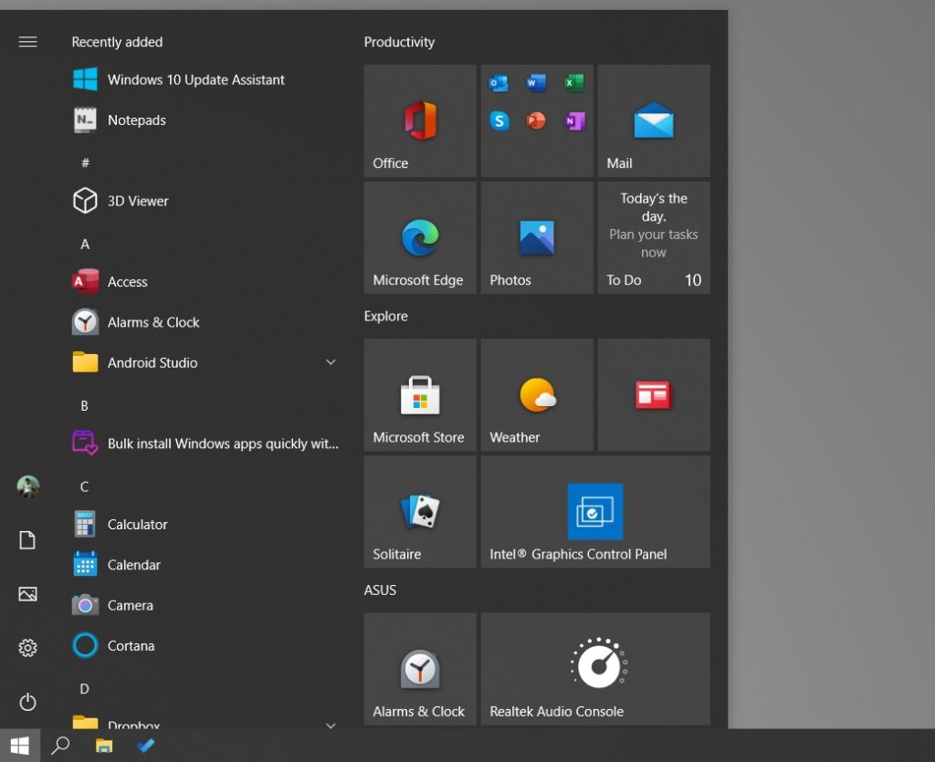
Task: Open the Office tile
Action: pos(419,120)
